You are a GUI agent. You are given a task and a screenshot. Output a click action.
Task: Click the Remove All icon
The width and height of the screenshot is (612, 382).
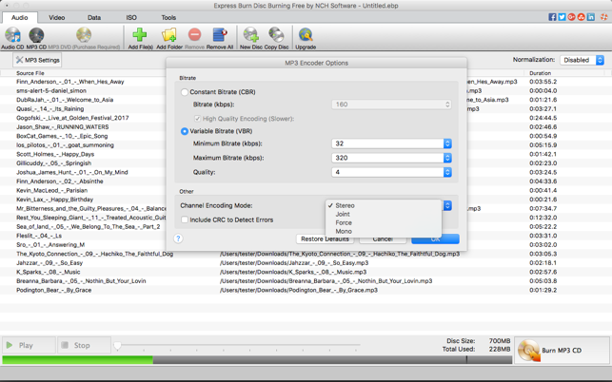click(220, 37)
